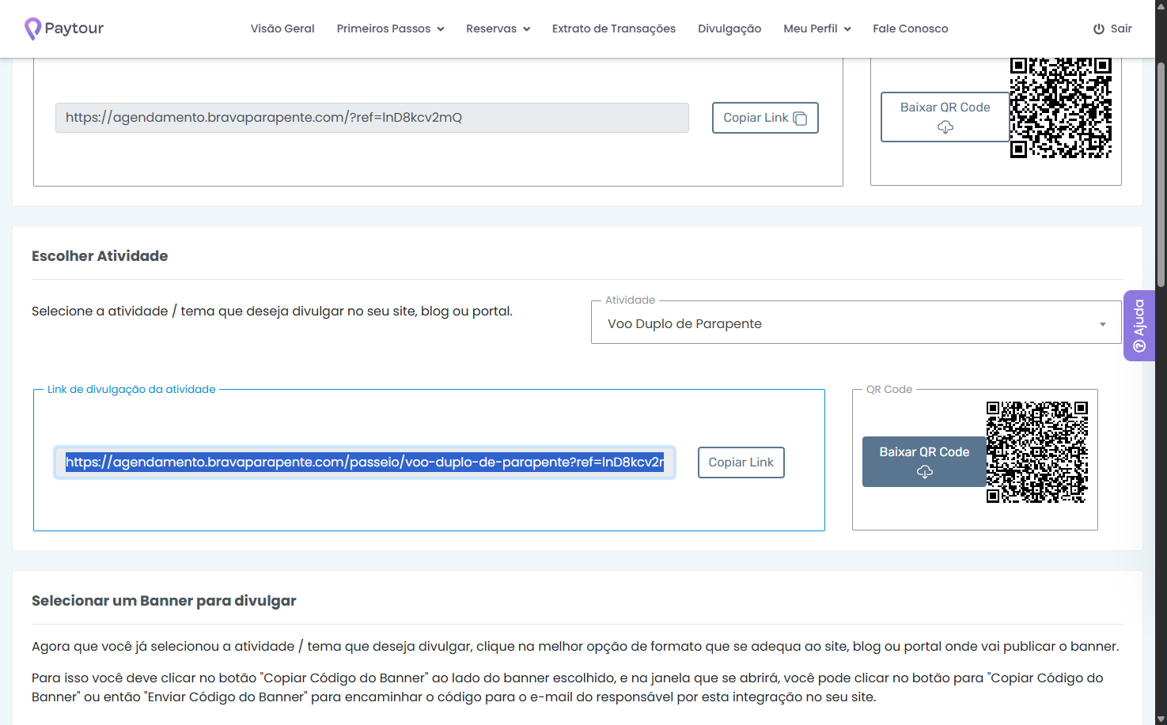1167x725 pixels.
Task: Click the Paytour logo
Action: pos(64,28)
